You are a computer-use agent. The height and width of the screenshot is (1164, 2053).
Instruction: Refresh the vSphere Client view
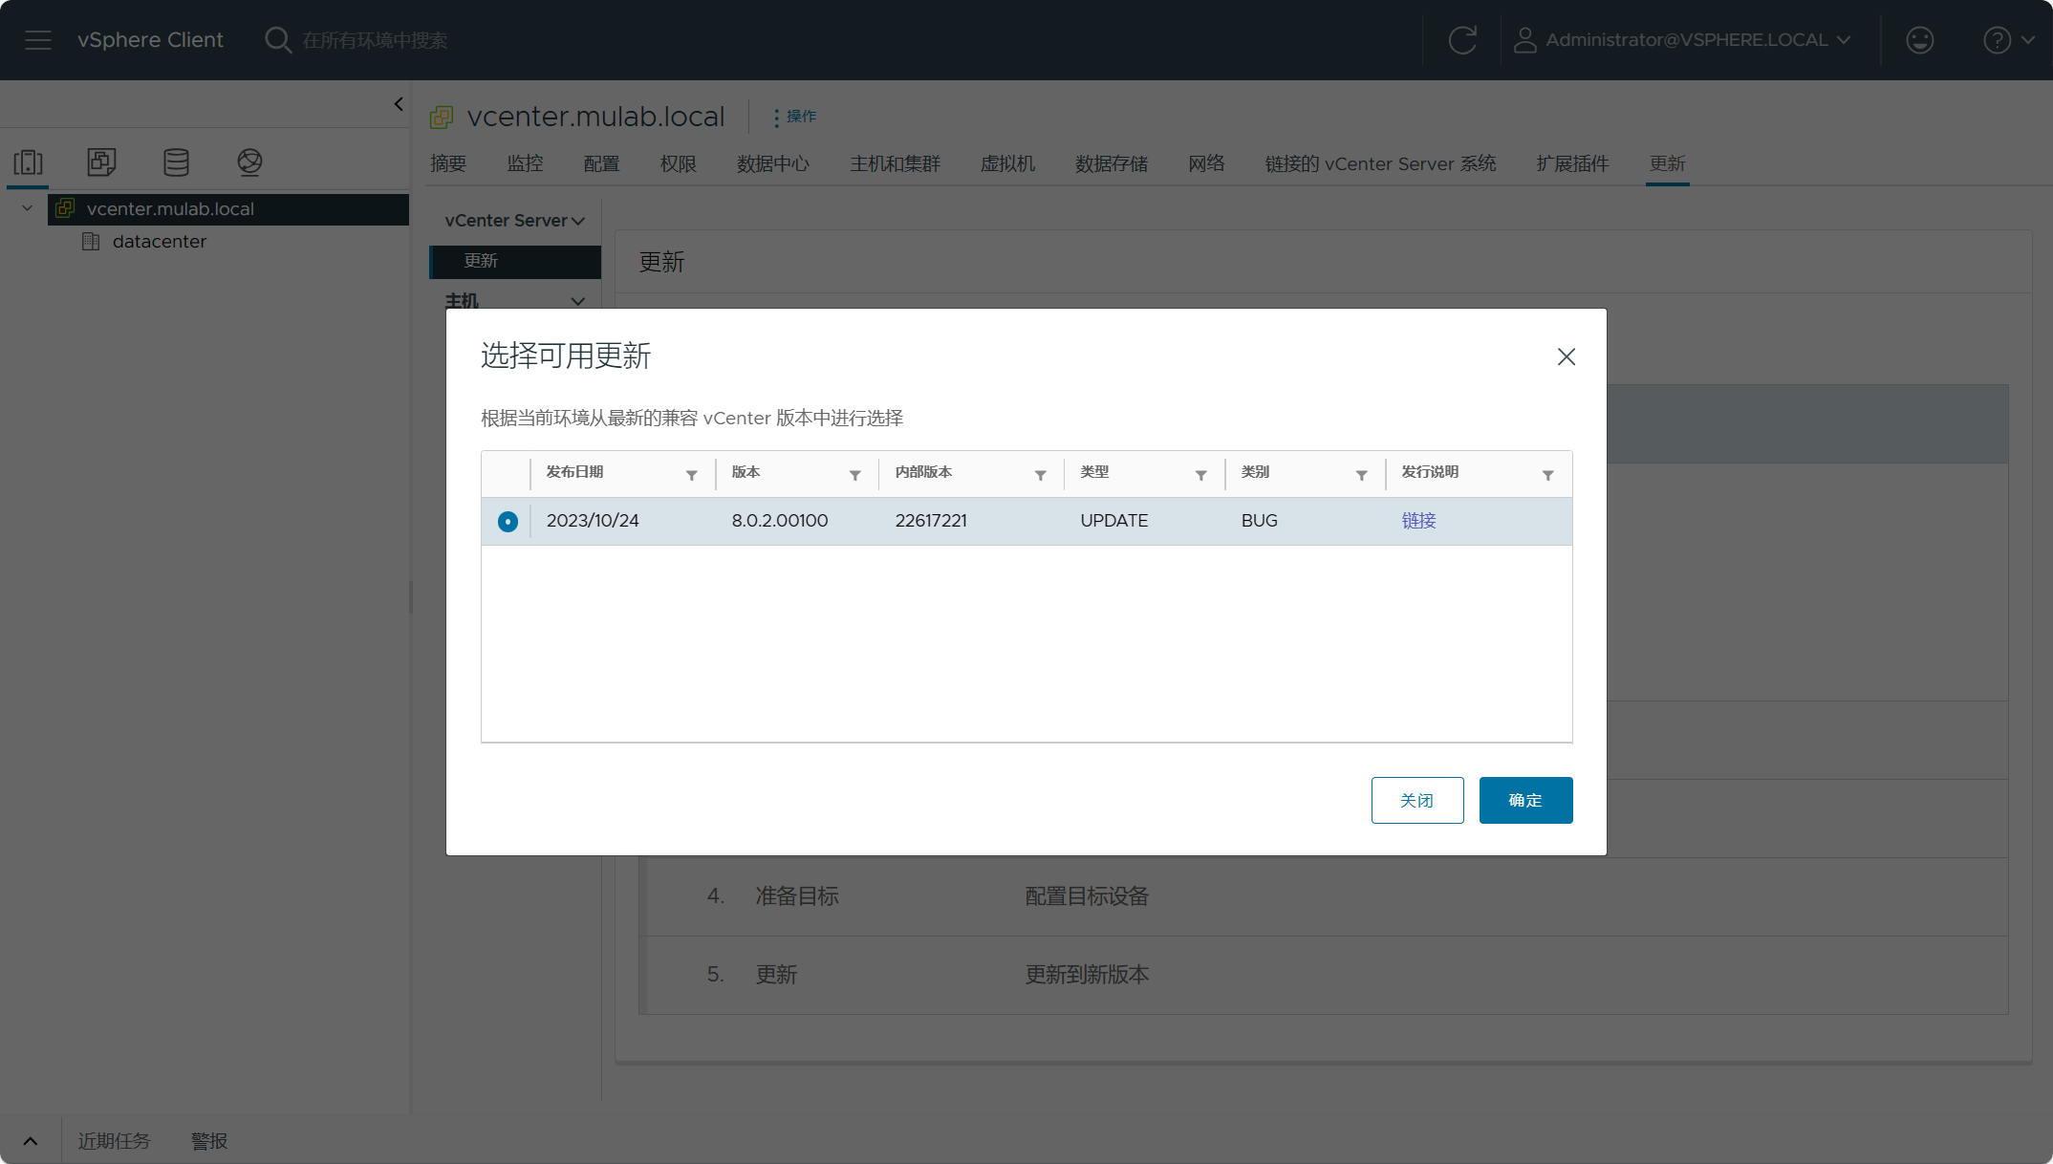point(1462,40)
